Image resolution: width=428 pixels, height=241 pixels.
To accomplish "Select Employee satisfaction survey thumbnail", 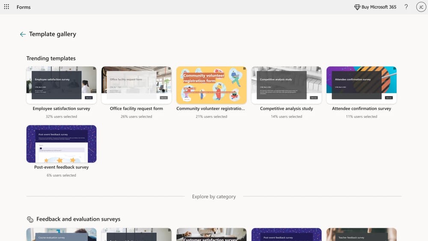I will [61, 85].
